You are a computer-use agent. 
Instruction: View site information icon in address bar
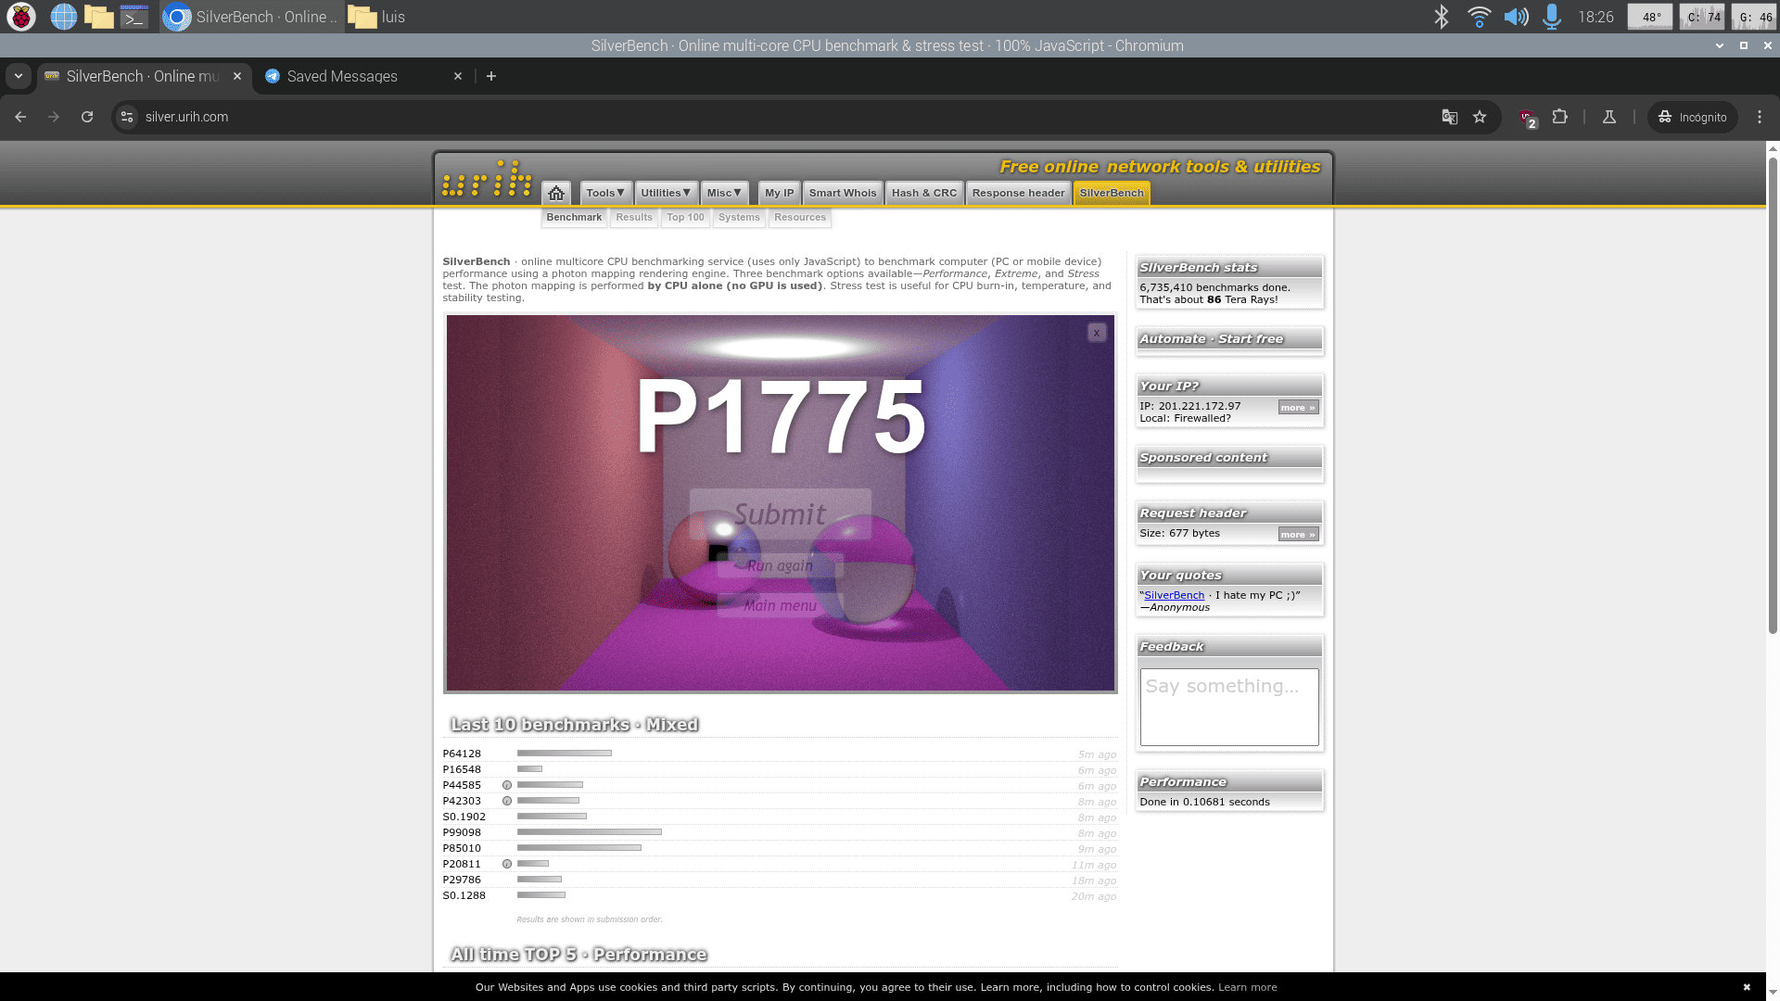[127, 117]
